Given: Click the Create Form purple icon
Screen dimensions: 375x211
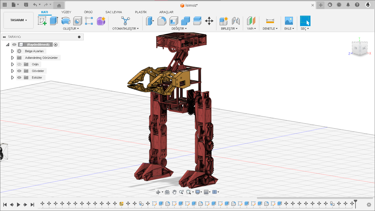Looking at the screenshot, I should (101, 21).
